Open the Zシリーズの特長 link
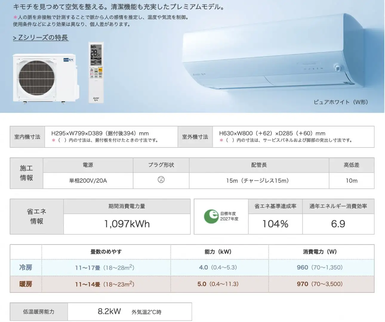Image resolution: width=385 pixels, height=322 pixels. [41, 38]
